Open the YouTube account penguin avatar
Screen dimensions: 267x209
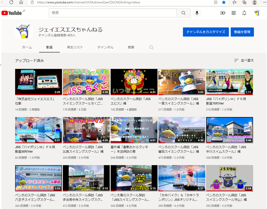tap(257, 13)
